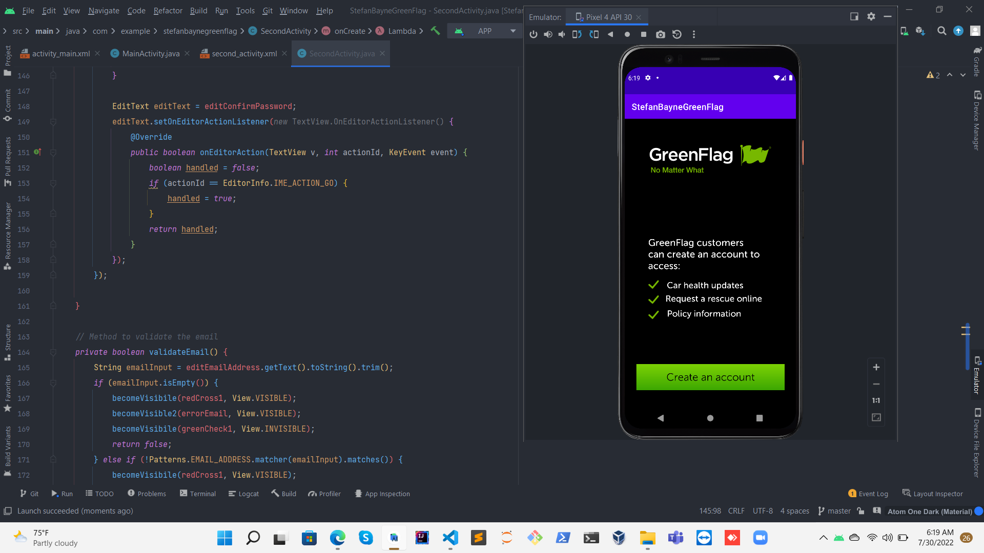Open the Profiler from the bottom bar
The image size is (984, 553).
[324, 493]
